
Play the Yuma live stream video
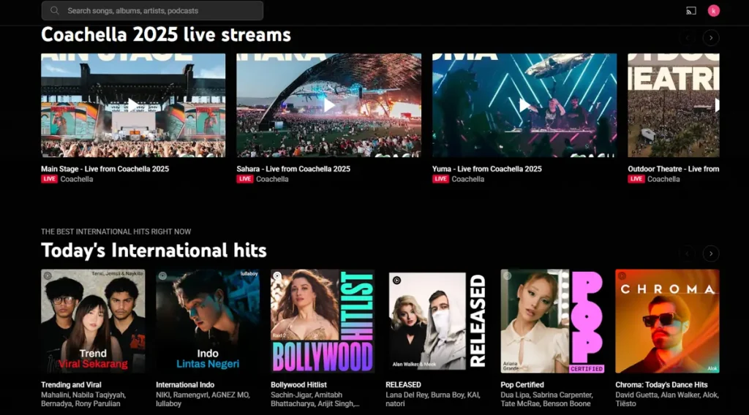pyautogui.click(x=524, y=105)
